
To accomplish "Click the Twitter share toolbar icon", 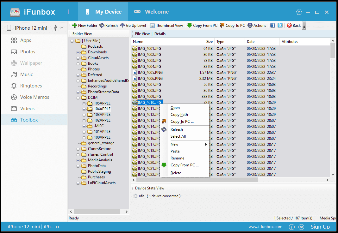I will point(280,25).
